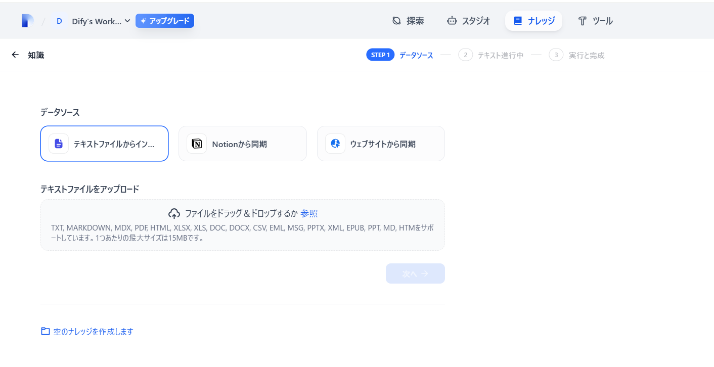Click the 実行と完成 step label

587,55
